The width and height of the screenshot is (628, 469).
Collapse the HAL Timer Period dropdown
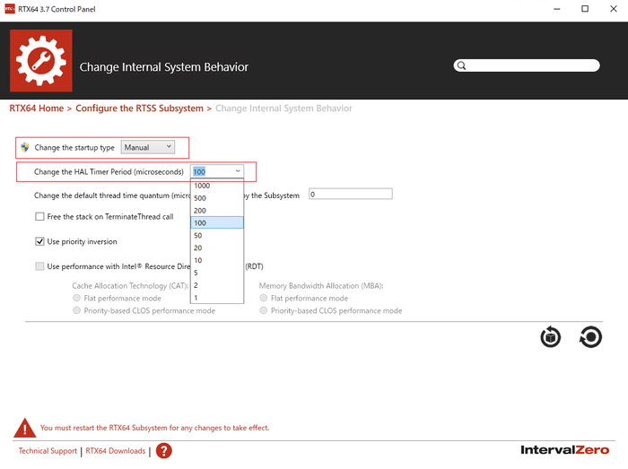pyautogui.click(x=238, y=171)
